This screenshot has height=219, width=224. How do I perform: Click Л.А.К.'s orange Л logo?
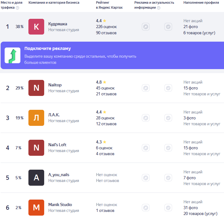tap(36, 118)
